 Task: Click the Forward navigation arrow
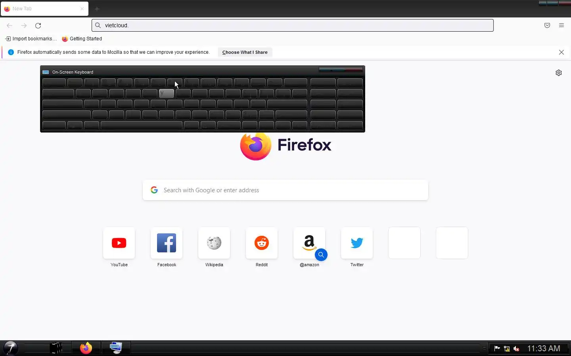coord(24,25)
